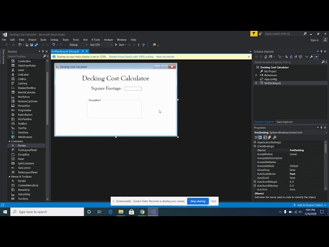Toggle pin on frmDecking.vb design tab
The image size is (329, 247).
tap(83, 51)
